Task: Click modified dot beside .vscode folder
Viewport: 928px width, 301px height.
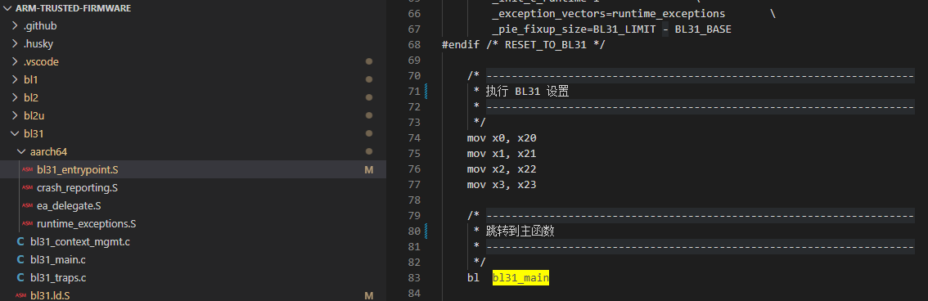Action: (369, 61)
